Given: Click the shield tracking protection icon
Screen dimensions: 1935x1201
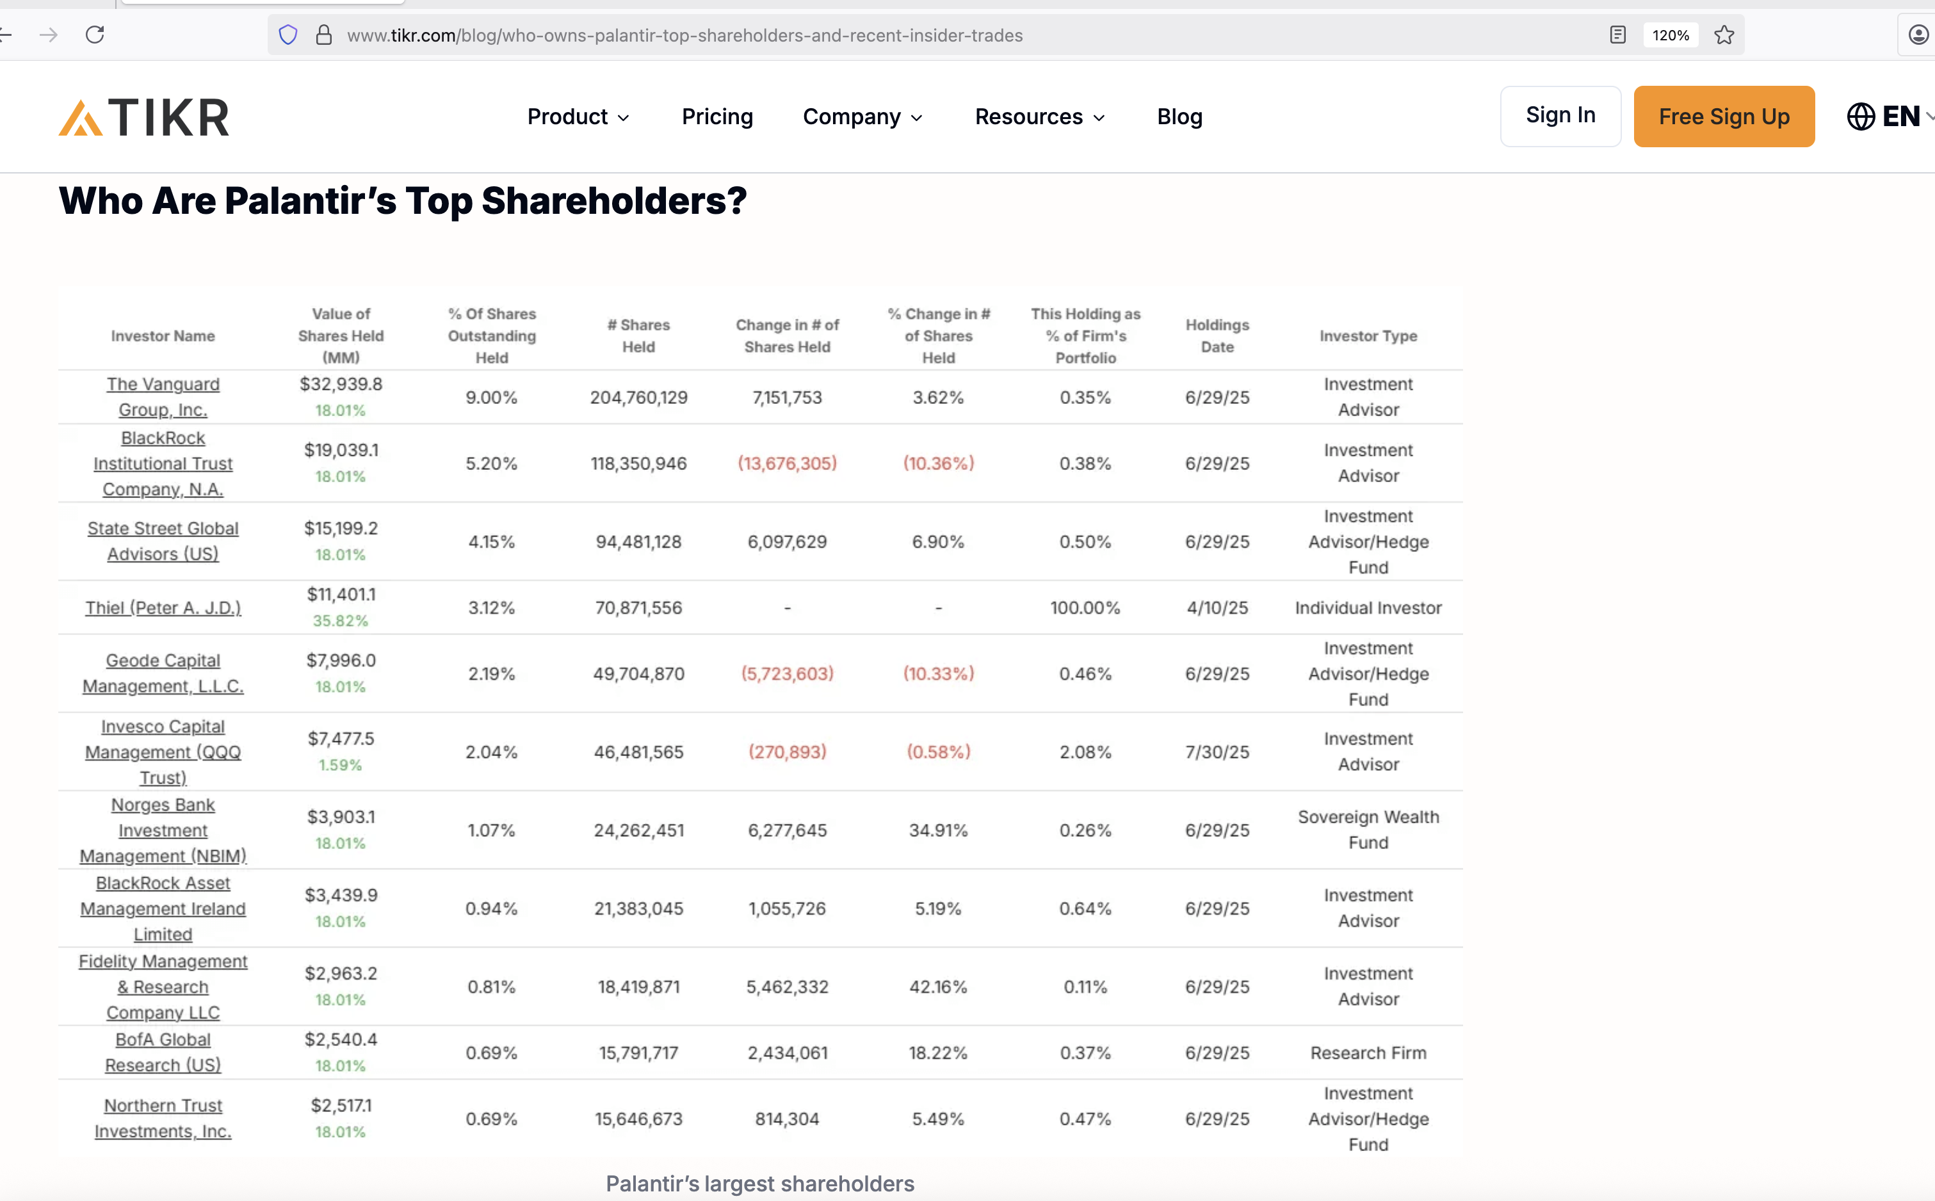Looking at the screenshot, I should [288, 35].
